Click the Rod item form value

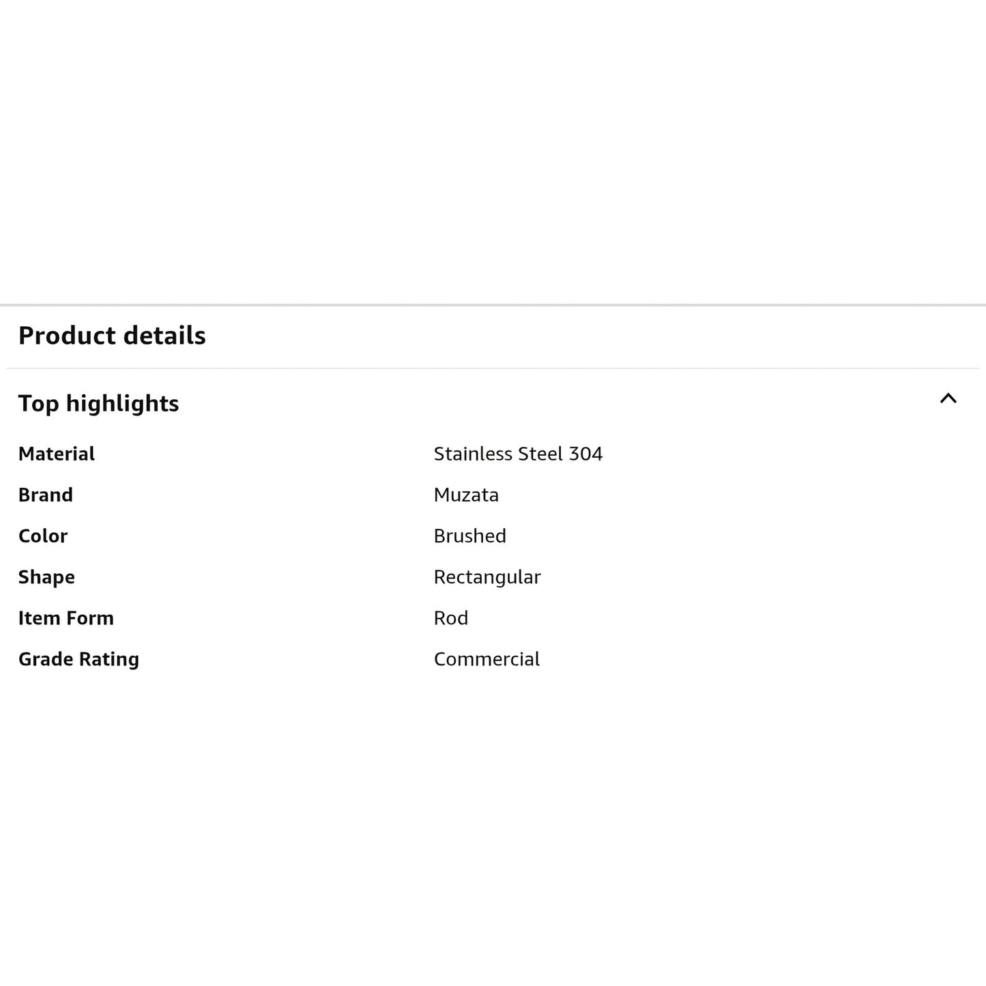click(451, 618)
